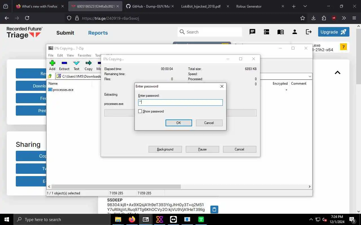This screenshot has width=361, height=225.
Task: Open File Explorer from the taskbar
Action: tap(118, 219)
